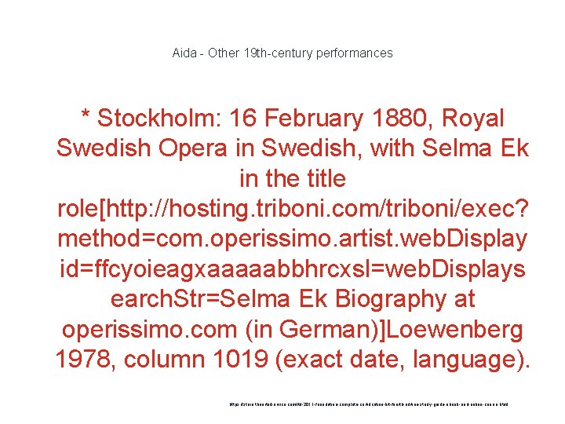The width and height of the screenshot is (565, 424).
Task: Click the text "(exact date, language)."
Action: click(x=403, y=360)
